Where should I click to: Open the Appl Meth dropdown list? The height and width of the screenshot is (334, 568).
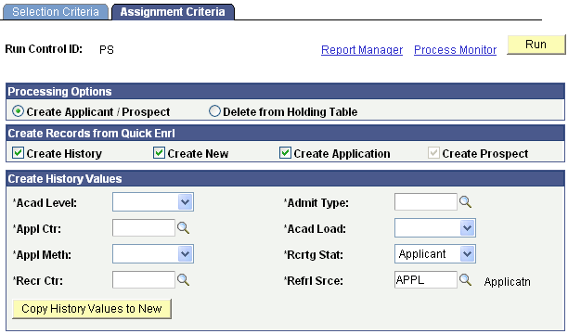(153, 254)
